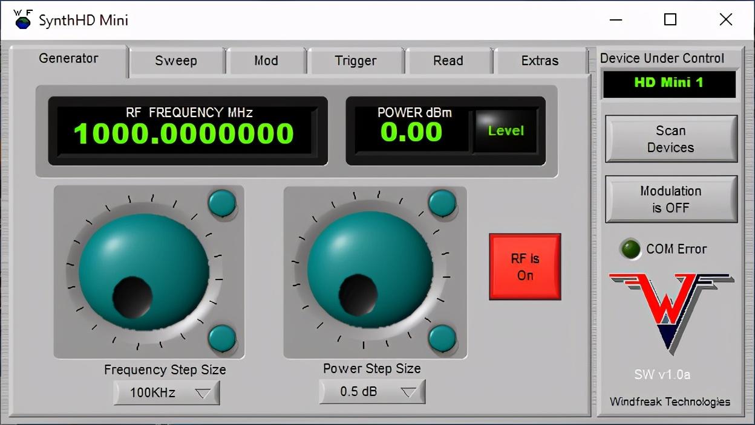Click power knob upper small teal button
The image size is (755, 425).
[442, 203]
